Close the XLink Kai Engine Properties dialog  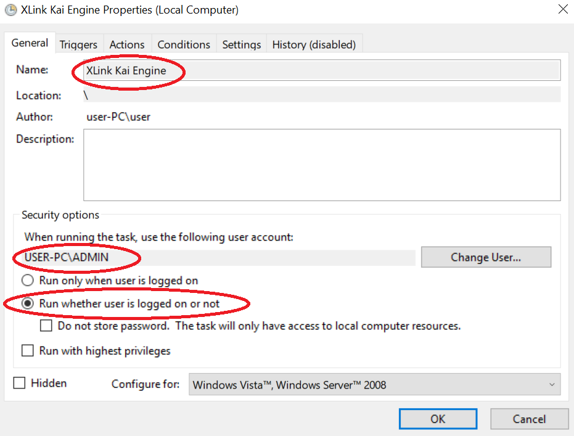(563, 9)
